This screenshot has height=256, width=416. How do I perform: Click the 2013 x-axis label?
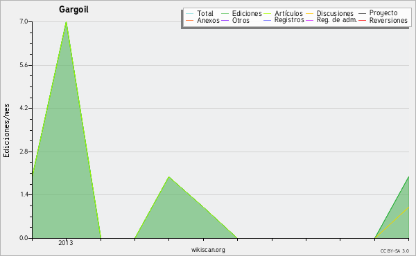coord(66,243)
